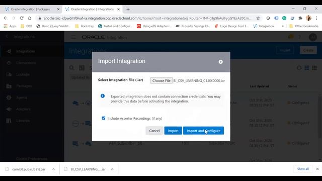Close the Packages browser tab

(x=58, y=9)
